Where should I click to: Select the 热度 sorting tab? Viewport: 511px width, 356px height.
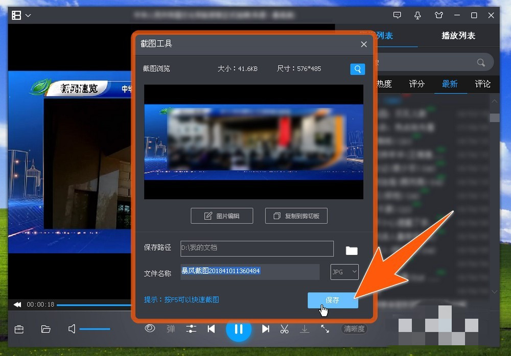(384, 84)
